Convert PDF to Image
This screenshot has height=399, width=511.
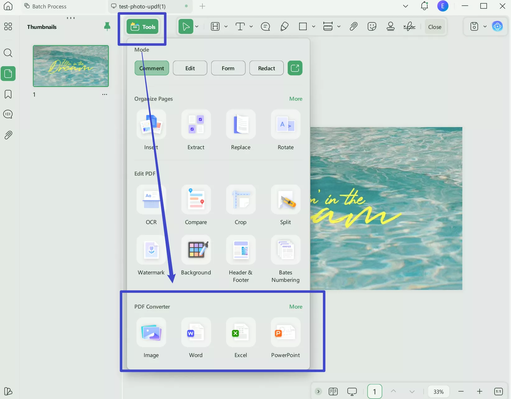pos(151,332)
